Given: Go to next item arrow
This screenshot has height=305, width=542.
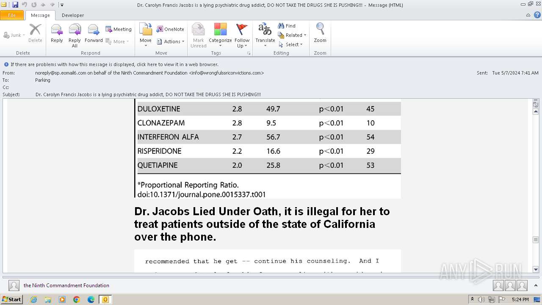Looking at the screenshot, I should (52, 5).
